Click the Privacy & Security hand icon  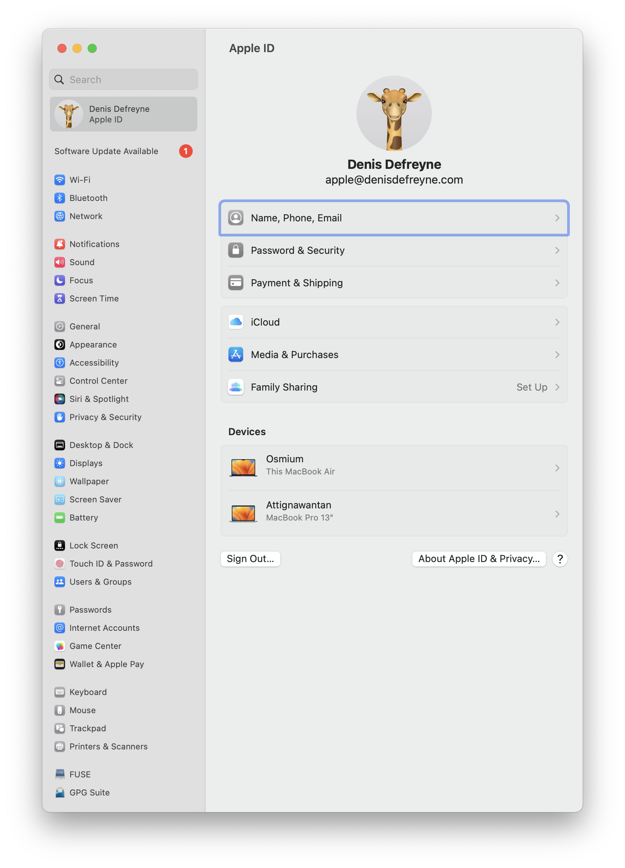pyautogui.click(x=60, y=417)
